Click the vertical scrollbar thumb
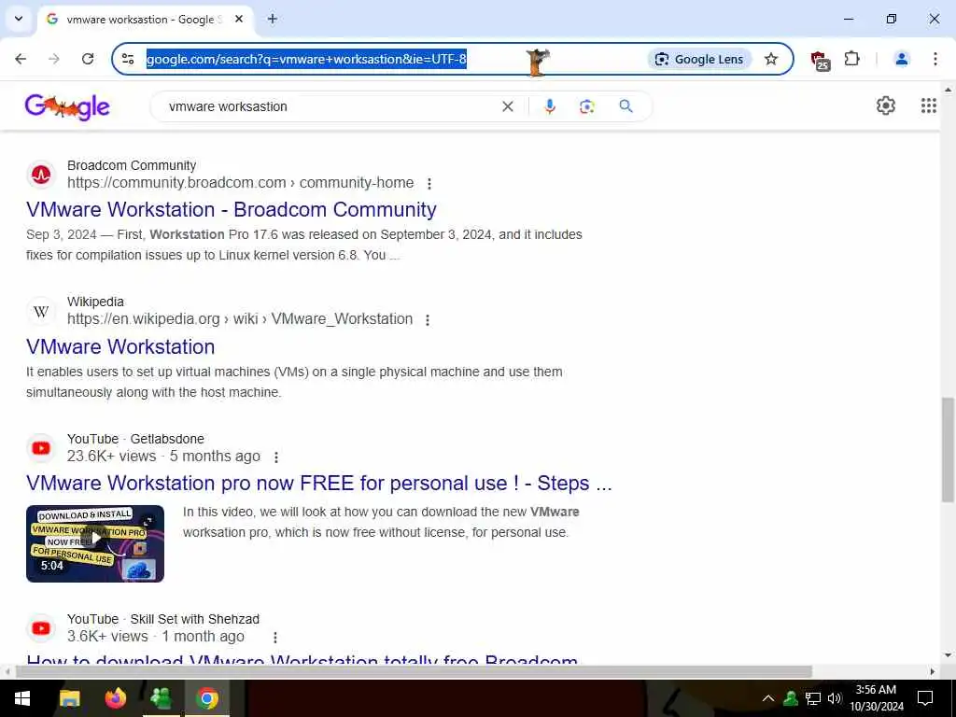Image resolution: width=956 pixels, height=717 pixels. (948, 449)
